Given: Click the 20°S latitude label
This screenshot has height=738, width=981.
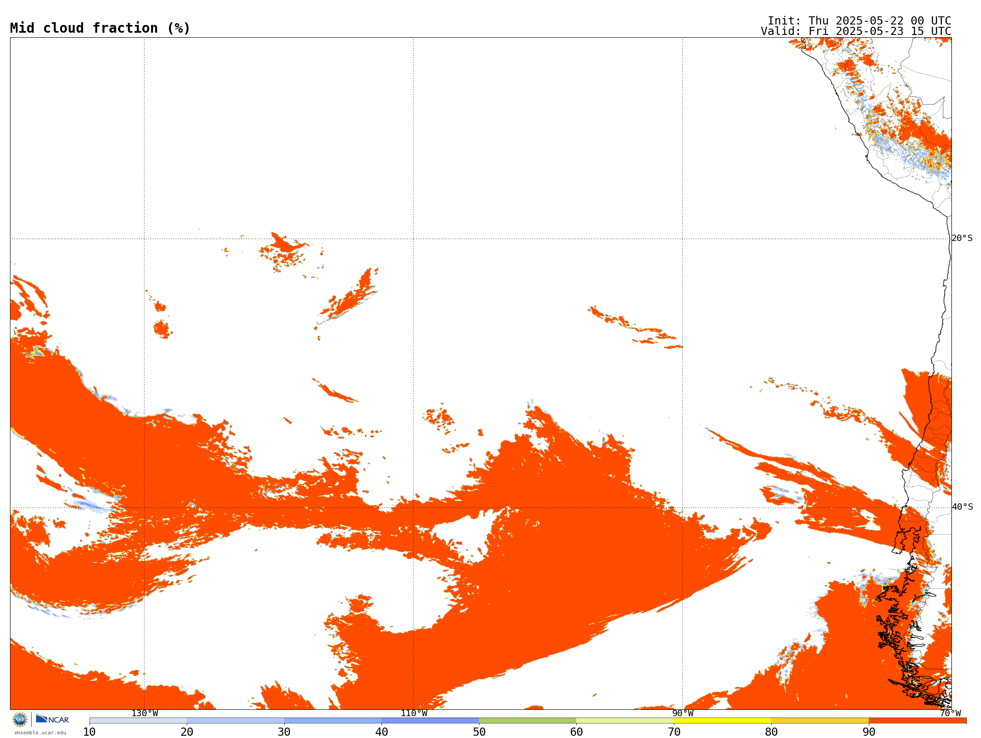Looking at the screenshot, I should pyautogui.click(x=962, y=238).
